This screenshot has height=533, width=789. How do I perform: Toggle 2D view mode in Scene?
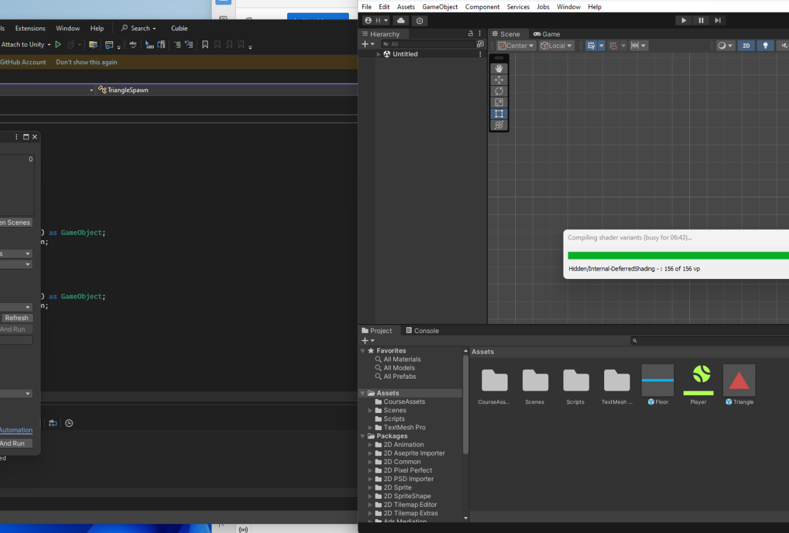[x=746, y=46]
